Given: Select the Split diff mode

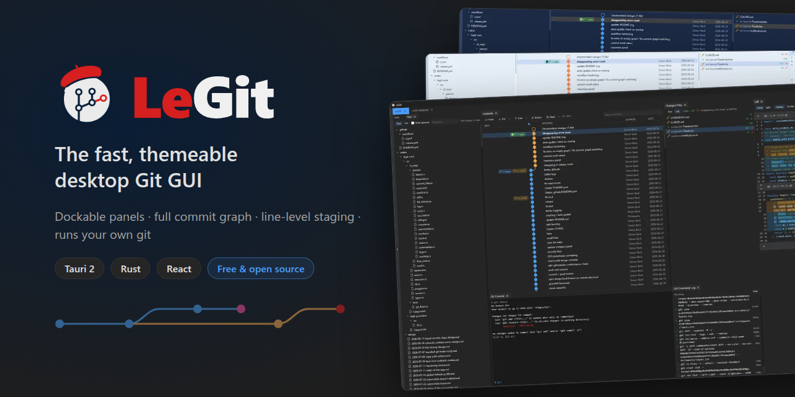Looking at the screenshot, I should [x=768, y=107].
